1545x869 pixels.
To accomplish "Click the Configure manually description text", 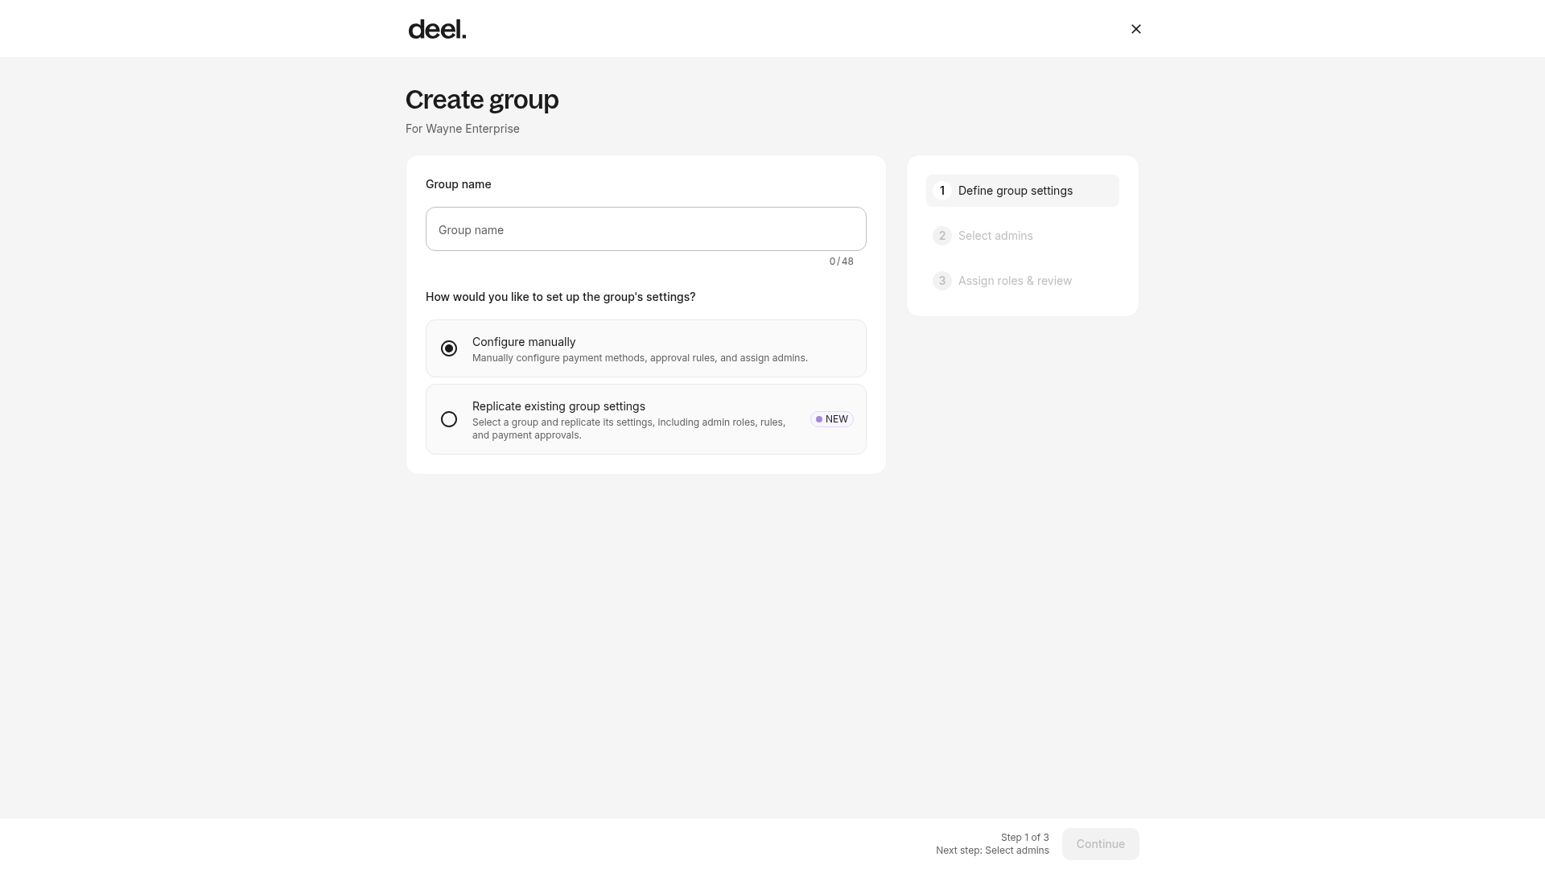I will coord(640,358).
